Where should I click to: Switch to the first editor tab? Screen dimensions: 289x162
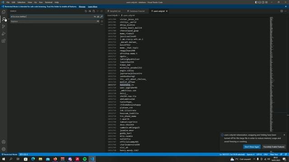pos(114,11)
